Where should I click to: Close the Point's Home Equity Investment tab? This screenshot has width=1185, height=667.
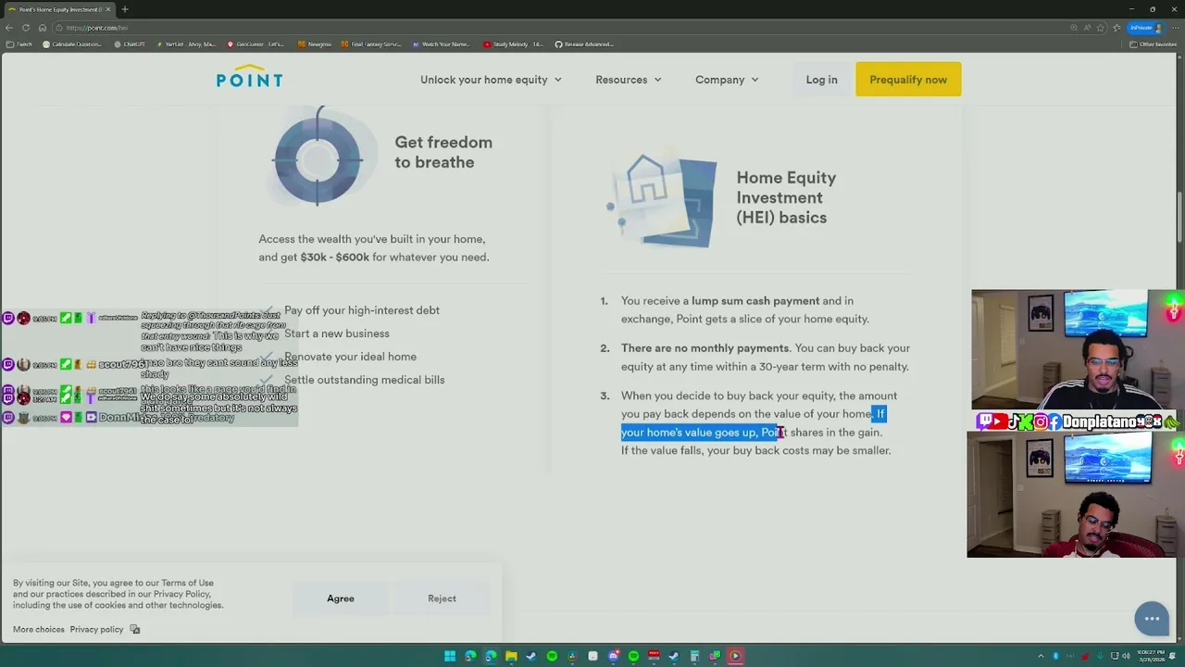pyautogui.click(x=107, y=9)
